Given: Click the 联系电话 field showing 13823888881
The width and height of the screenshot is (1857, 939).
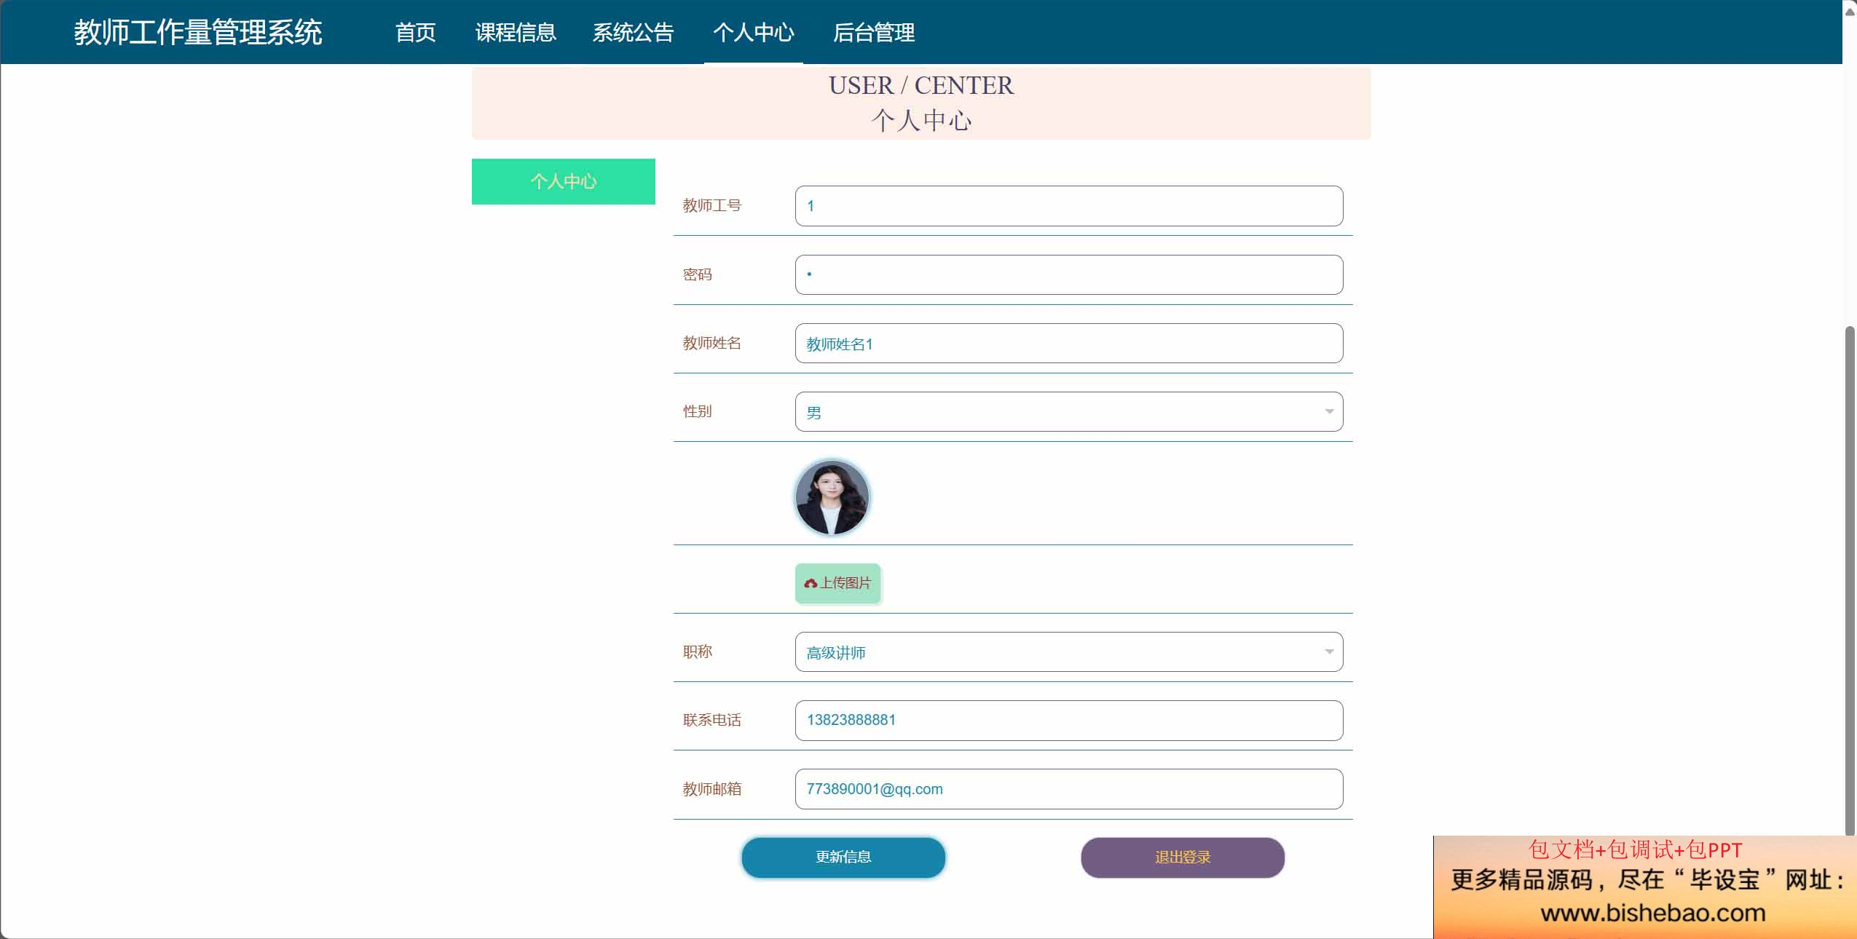Looking at the screenshot, I should (1069, 721).
